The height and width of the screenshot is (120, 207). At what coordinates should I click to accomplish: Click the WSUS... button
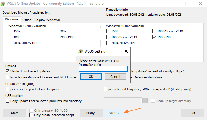tap(115, 113)
